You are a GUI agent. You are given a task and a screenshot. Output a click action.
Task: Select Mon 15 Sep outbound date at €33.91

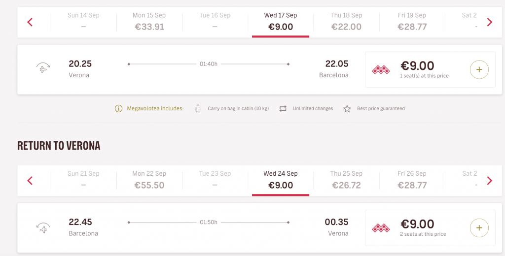(x=149, y=22)
